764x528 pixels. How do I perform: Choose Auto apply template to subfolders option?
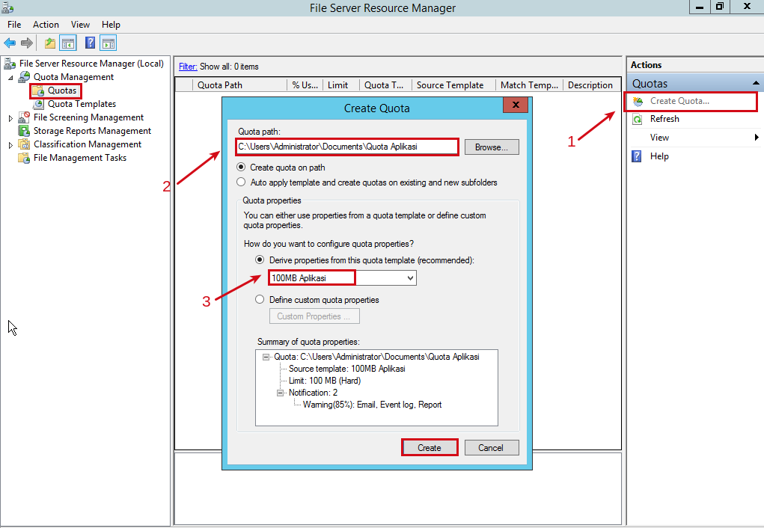pyautogui.click(x=241, y=181)
